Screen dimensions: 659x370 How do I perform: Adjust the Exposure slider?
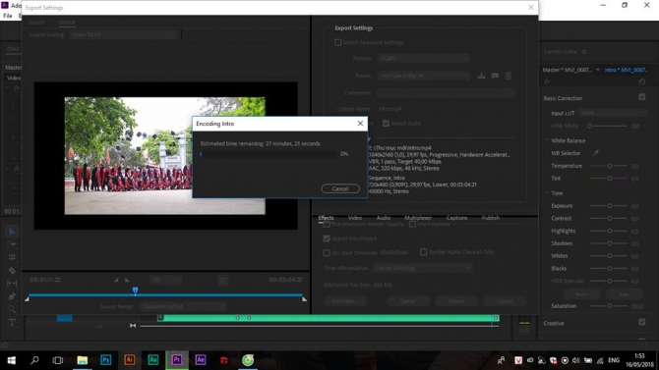point(610,205)
